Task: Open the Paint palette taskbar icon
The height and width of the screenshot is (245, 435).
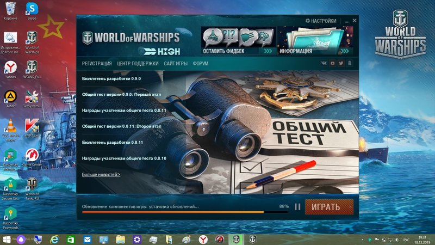Action: pyautogui.click(x=187, y=240)
